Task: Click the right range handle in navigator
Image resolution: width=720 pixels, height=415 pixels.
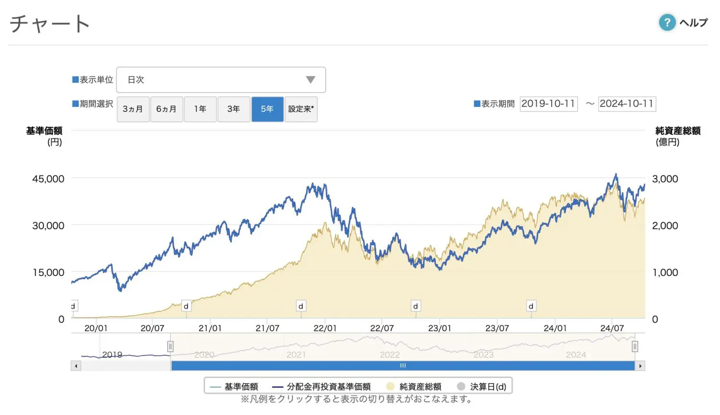Action: coord(635,346)
